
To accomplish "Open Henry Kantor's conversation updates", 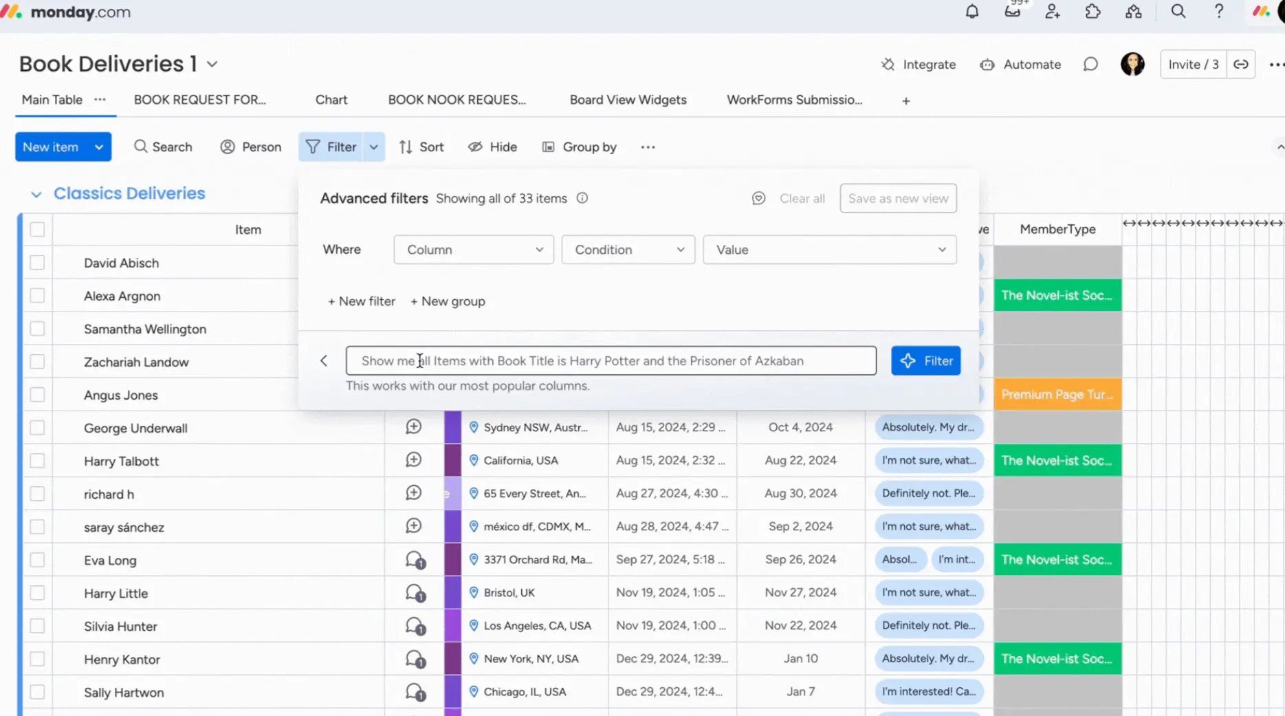I will coord(415,659).
